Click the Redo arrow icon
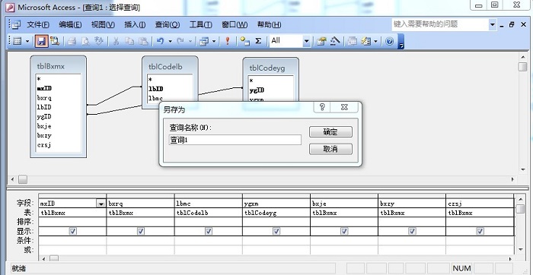 pos(180,41)
